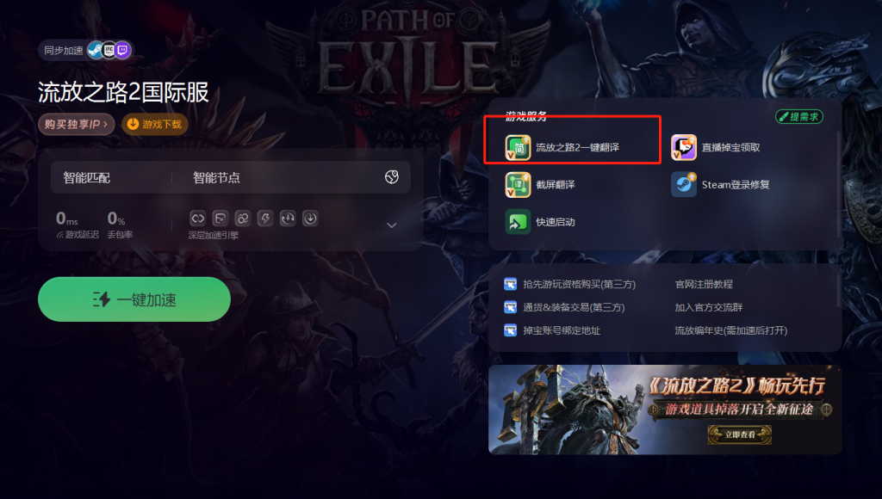
Task: Start acceleration with green 一键加速 button
Action: (134, 299)
